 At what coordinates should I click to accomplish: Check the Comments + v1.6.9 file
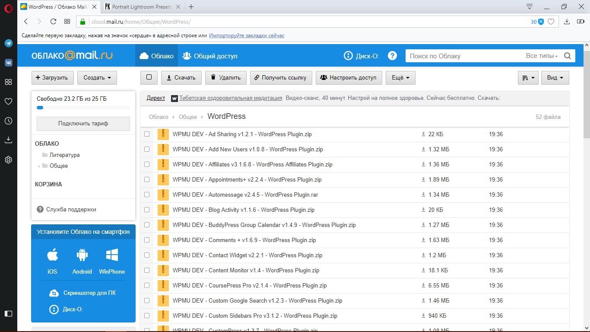coord(147,240)
